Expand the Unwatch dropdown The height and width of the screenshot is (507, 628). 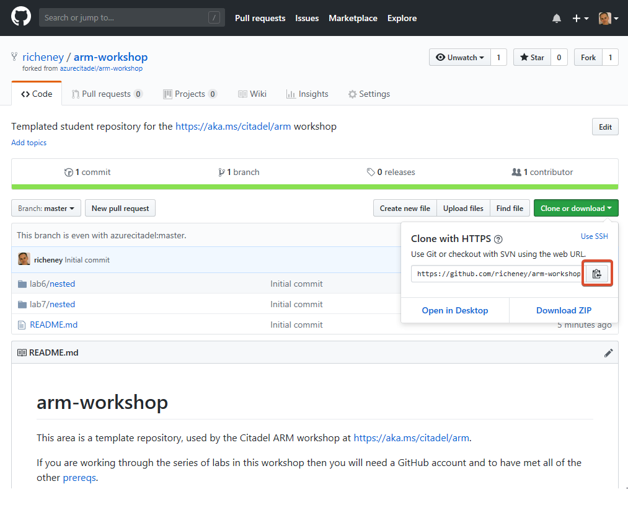(x=460, y=57)
